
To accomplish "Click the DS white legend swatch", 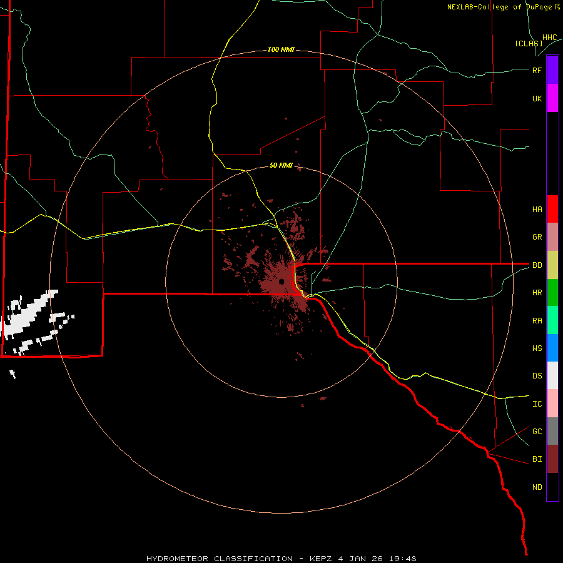I will pos(552,375).
